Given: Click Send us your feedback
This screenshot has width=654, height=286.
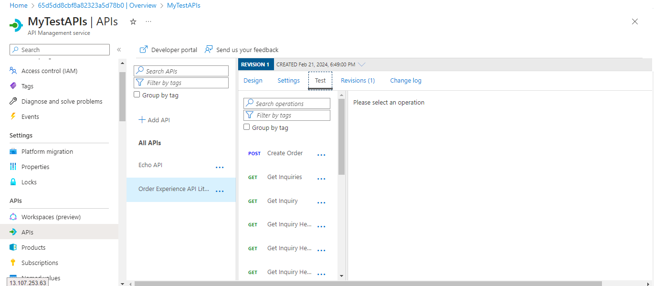Looking at the screenshot, I should pyautogui.click(x=242, y=50).
